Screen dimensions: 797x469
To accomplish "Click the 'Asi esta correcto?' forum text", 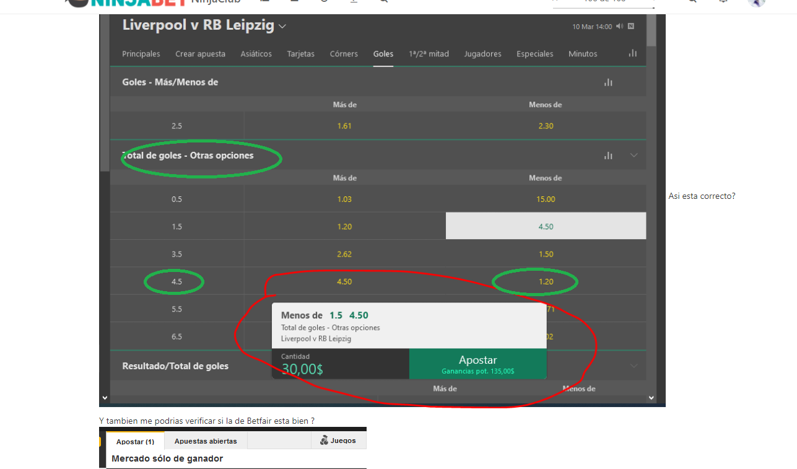I will [702, 196].
